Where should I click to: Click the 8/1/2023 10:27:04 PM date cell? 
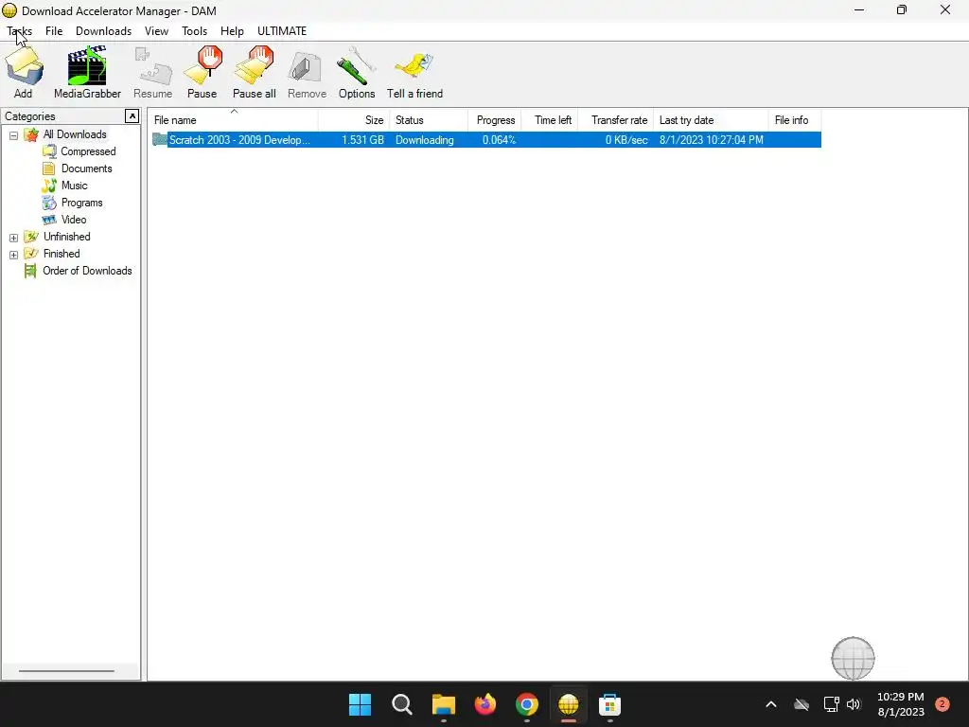(x=712, y=140)
